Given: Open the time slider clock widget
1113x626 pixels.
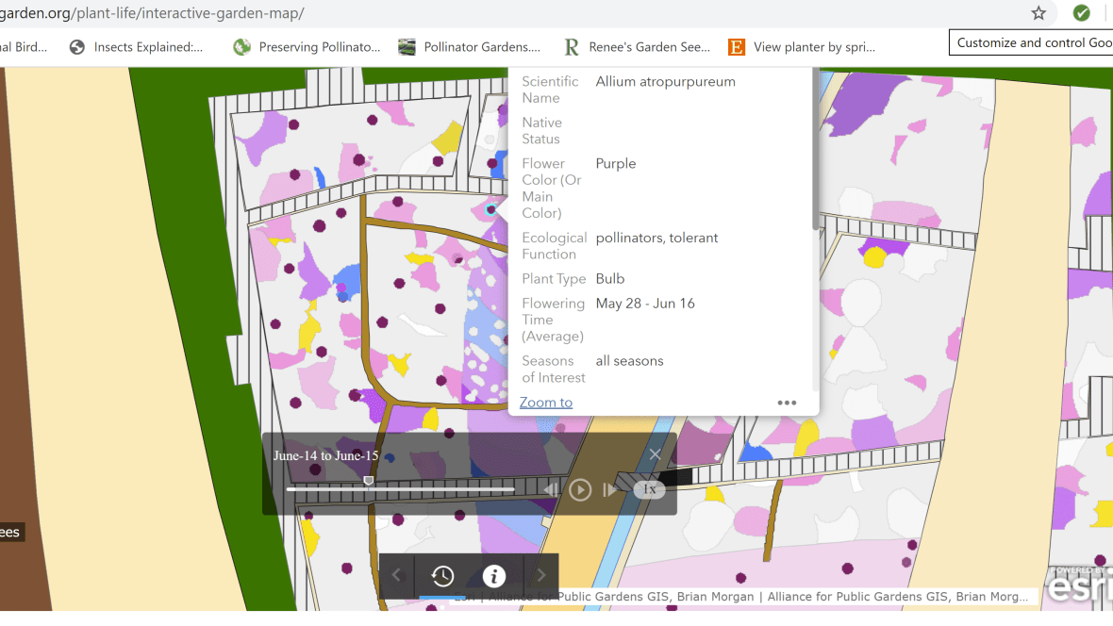Looking at the screenshot, I should pyautogui.click(x=442, y=576).
